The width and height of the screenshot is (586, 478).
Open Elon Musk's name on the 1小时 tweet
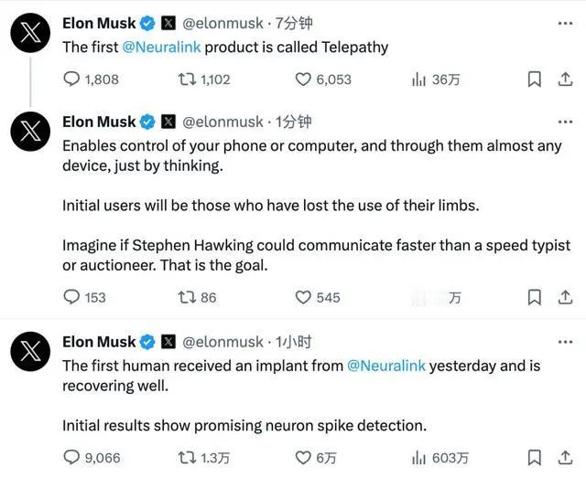coord(99,342)
